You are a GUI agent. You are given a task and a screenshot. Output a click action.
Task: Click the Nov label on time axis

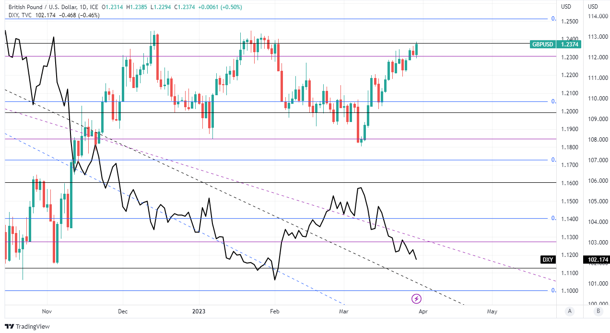pos(46,311)
